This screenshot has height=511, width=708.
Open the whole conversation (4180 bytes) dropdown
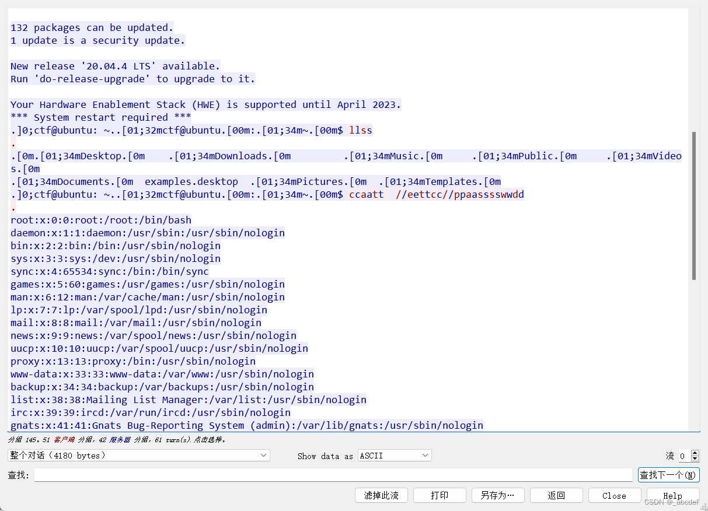pos(139,455)
